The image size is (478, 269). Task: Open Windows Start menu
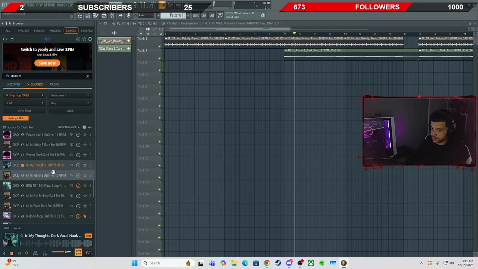134,263
